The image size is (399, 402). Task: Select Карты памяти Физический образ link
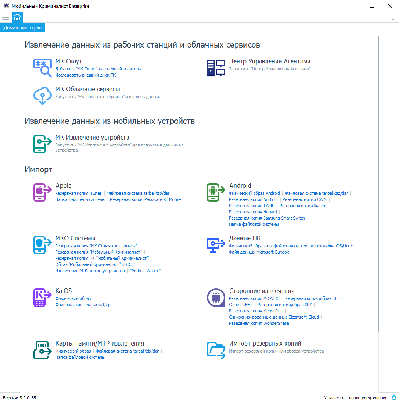[x=73, y=351]
